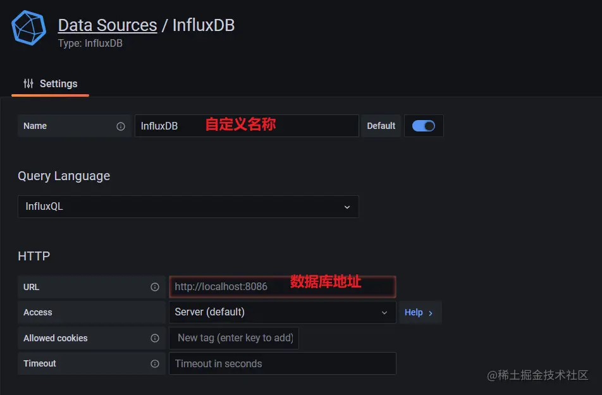Screen dimensions: 602x395
Task: Click the Help button beside Access
Action: (x=420, y=312)
